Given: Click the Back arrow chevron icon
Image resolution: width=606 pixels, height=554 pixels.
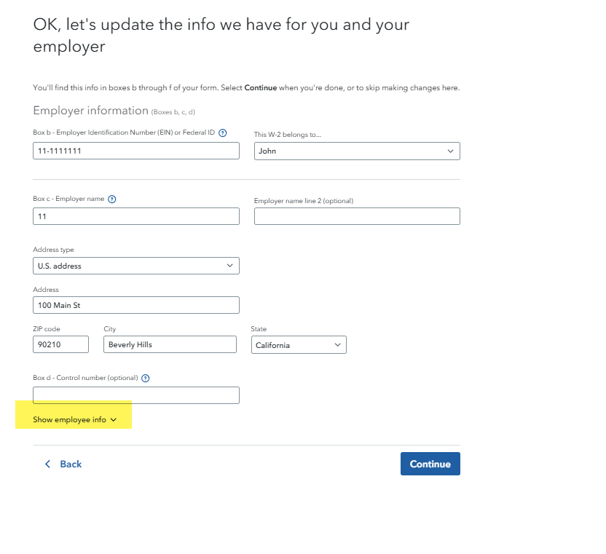Looking at the screenshot, I should click(48, 464).
